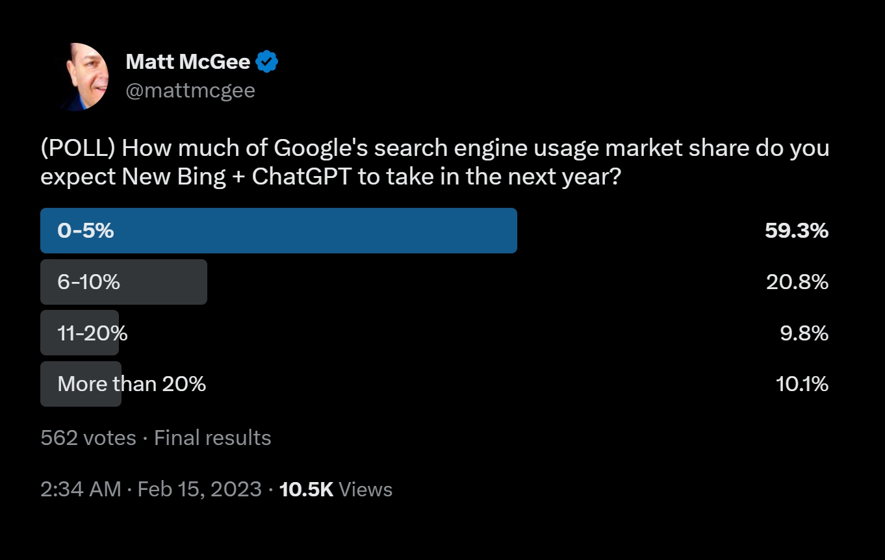Click the 10.5K Views count
Screen dimensions: 885x560
(x=336, y=489)
